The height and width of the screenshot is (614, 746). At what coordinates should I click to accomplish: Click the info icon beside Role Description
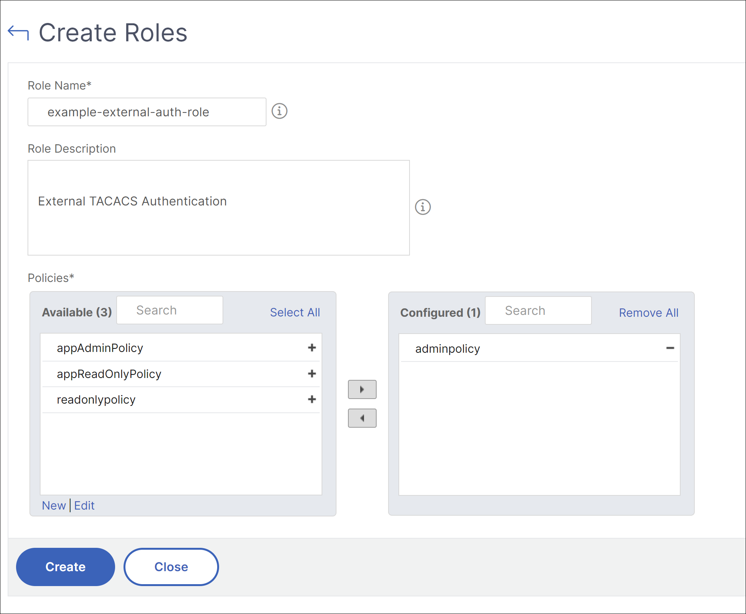pos(423,207)
